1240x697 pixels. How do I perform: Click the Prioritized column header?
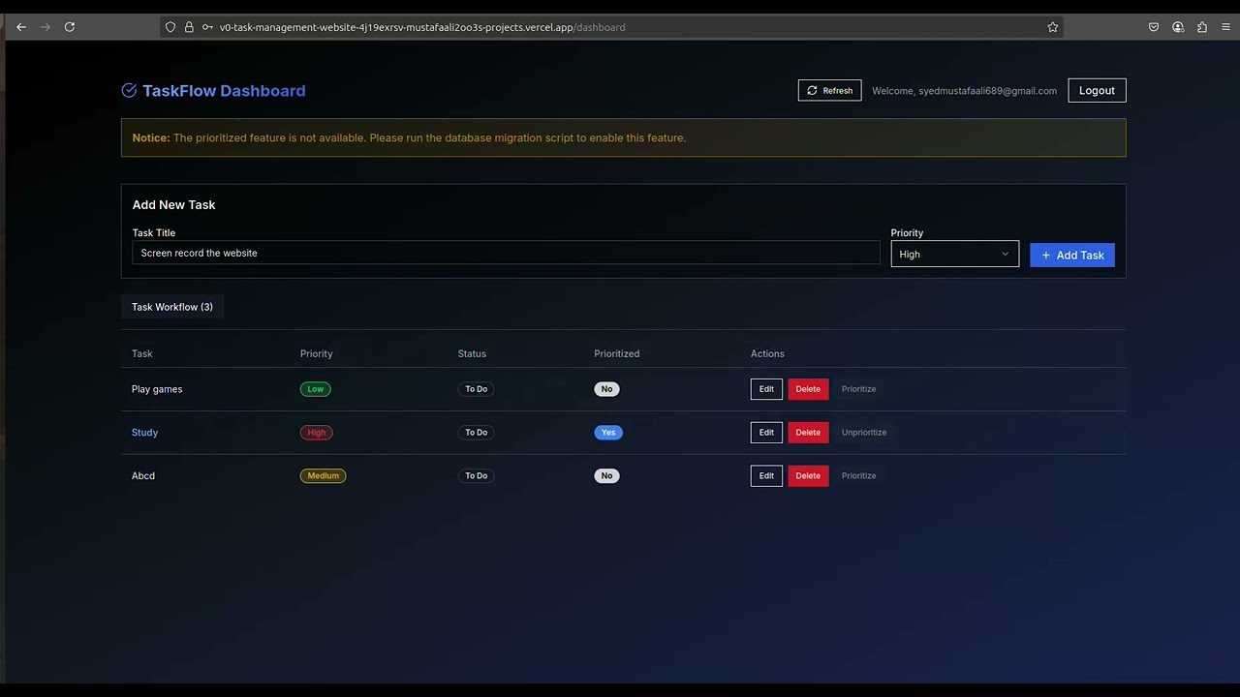point(616,353)
